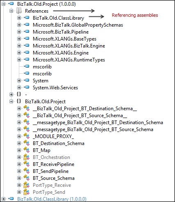Select the BT_Source_Schema item
This screenshot has width=175, height=202.
tap(54, 178)
